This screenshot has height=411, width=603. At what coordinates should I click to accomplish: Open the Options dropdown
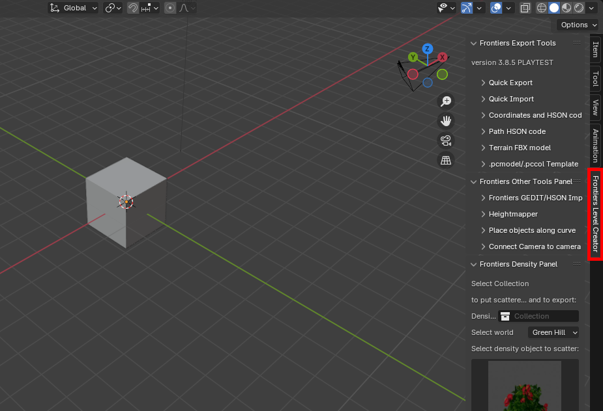pos(579,25)
